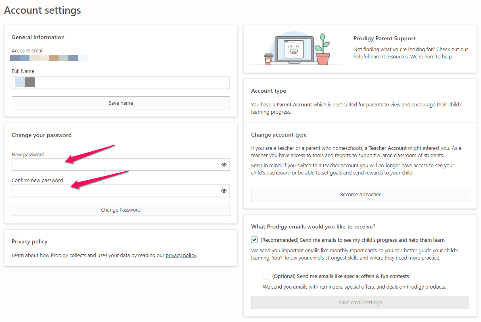Click the General information heading

(38, 37)
